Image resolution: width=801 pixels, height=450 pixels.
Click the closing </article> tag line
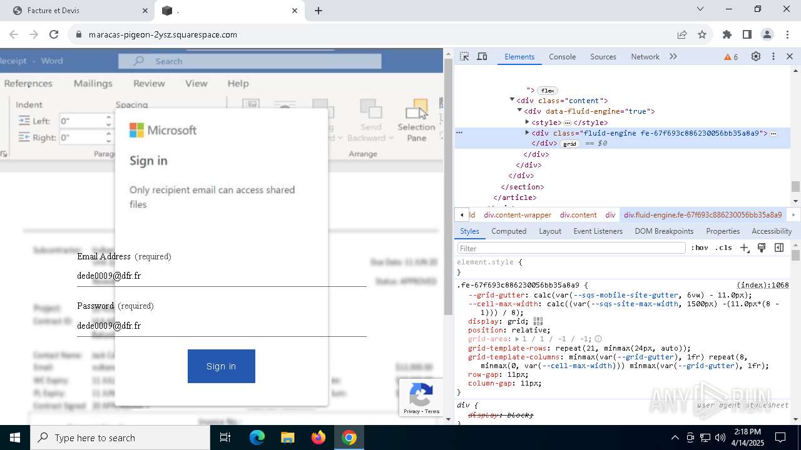point(515,197)
